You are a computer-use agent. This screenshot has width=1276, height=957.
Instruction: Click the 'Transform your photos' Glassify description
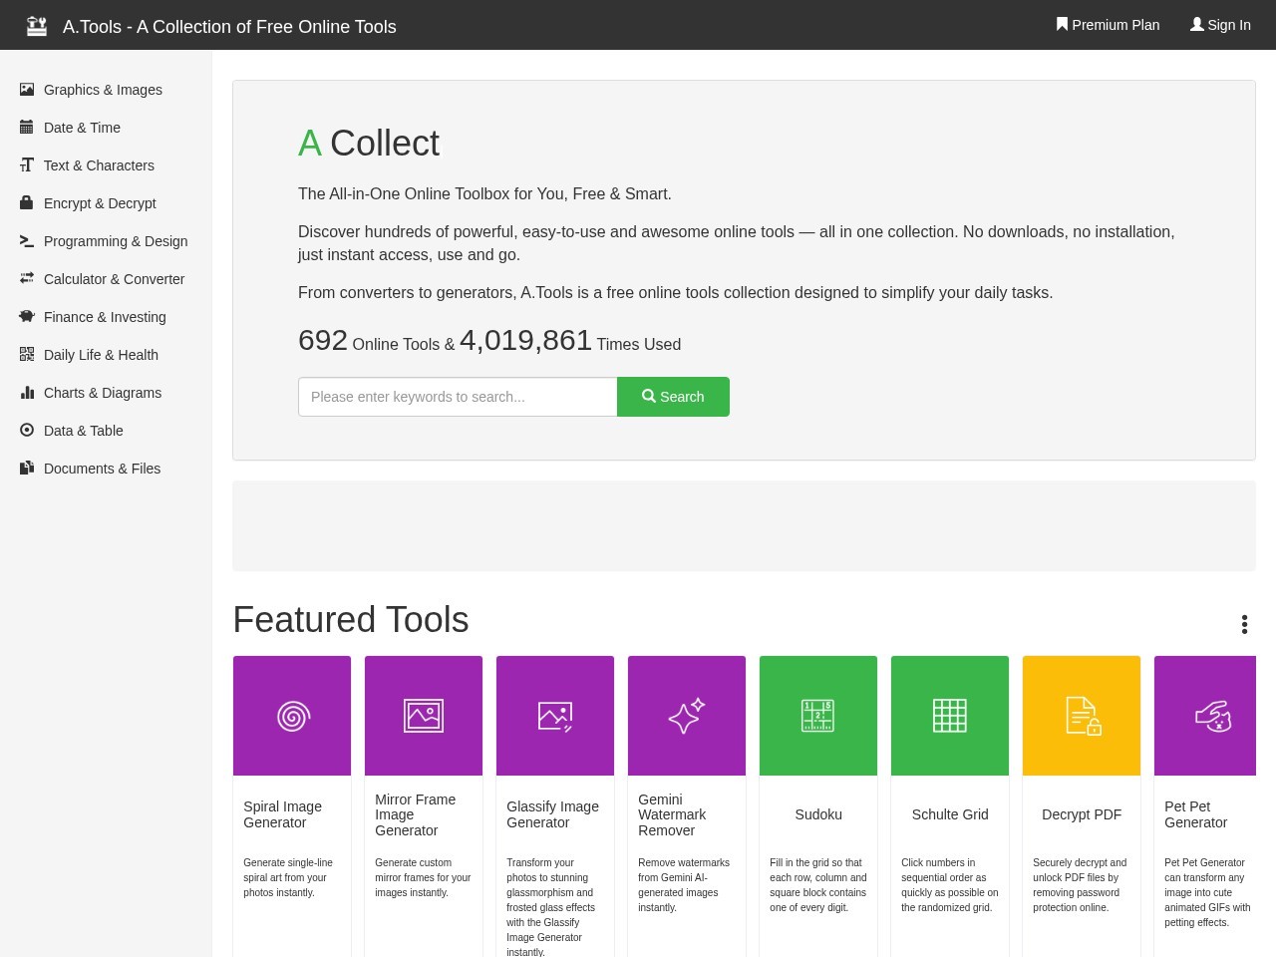click(x=550, y=907)
